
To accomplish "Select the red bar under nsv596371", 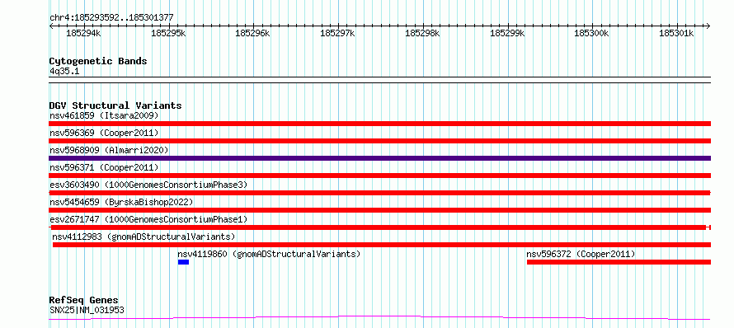I will (x=379, y=176).
